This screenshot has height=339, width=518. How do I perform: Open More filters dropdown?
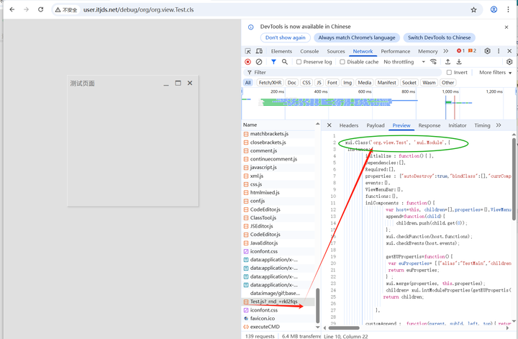click(495, 73)
